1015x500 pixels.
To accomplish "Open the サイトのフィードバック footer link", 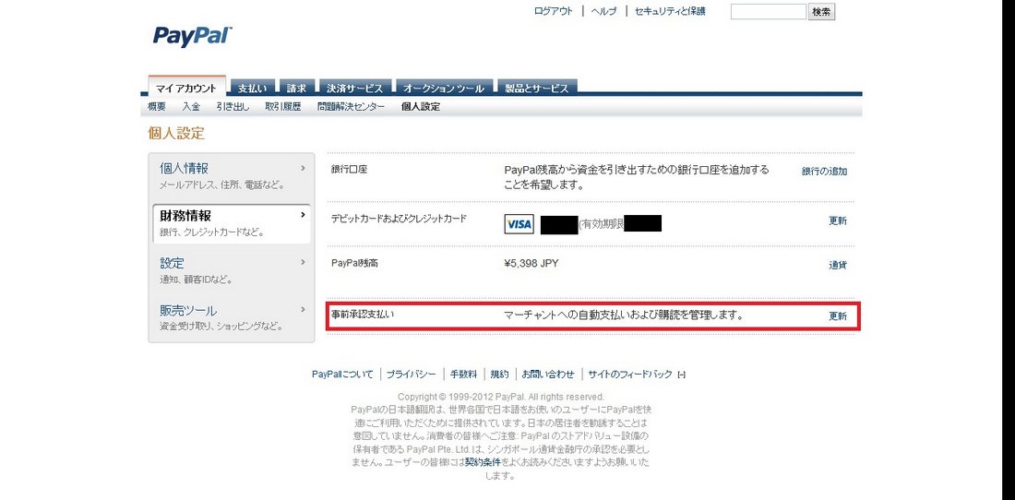I will [x=630, y=374].
